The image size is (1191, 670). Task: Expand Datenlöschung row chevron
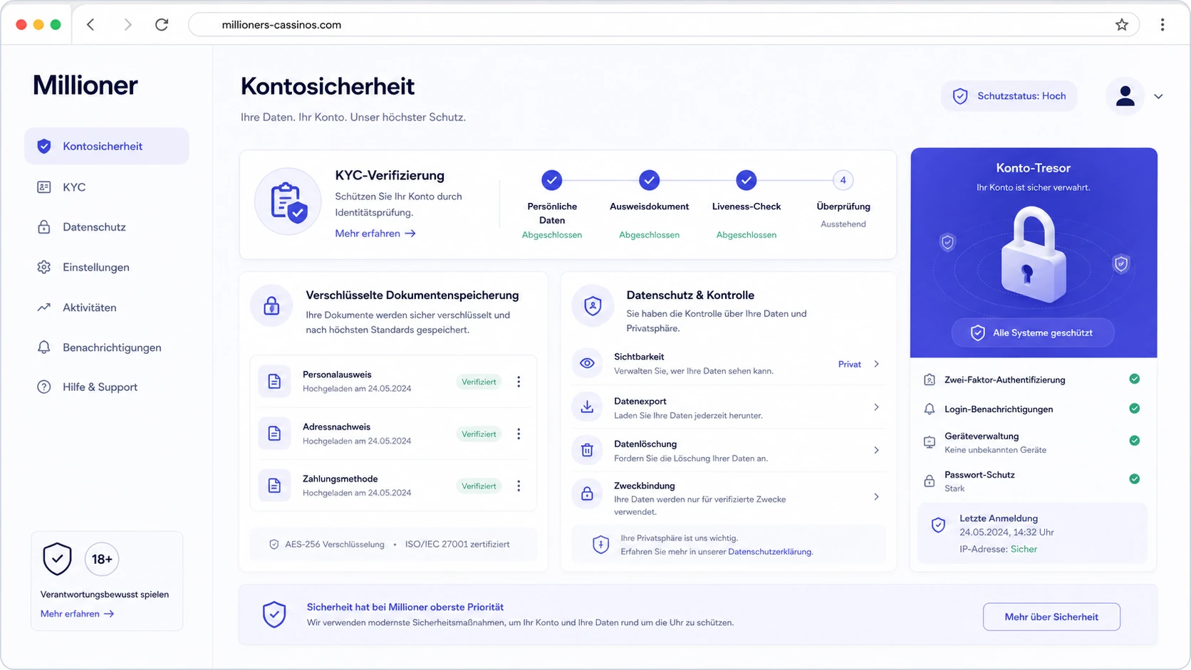tap(876, 450)
